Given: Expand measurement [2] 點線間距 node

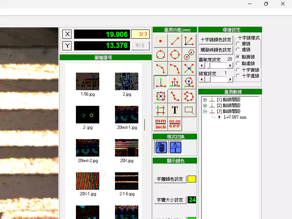Looking at the screenshot, I should pyautogui.click(x=205, y=105).
